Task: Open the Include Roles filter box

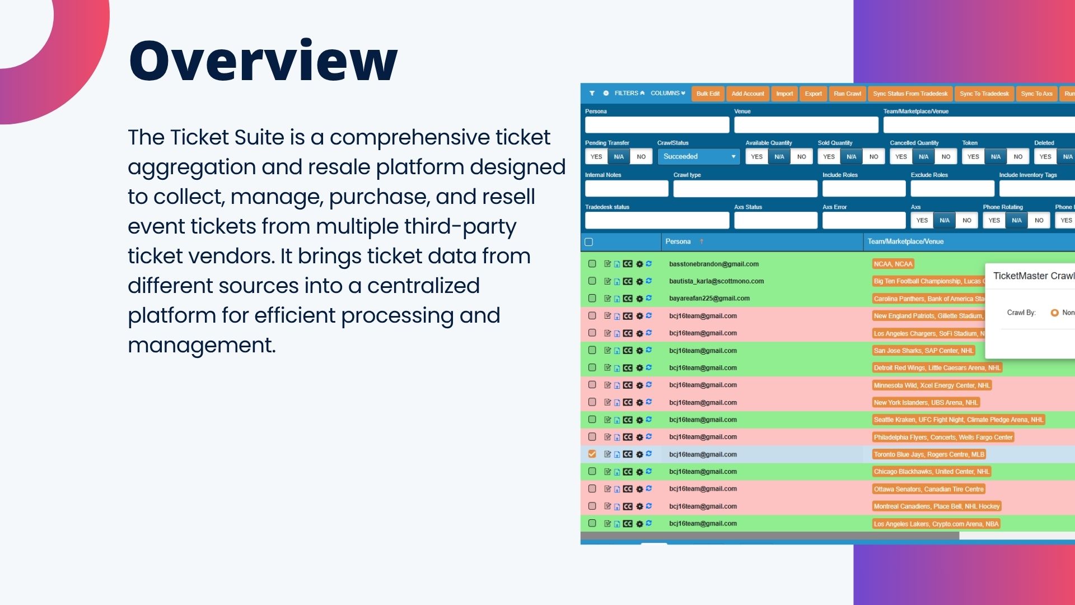Action: tap(864, 189)
